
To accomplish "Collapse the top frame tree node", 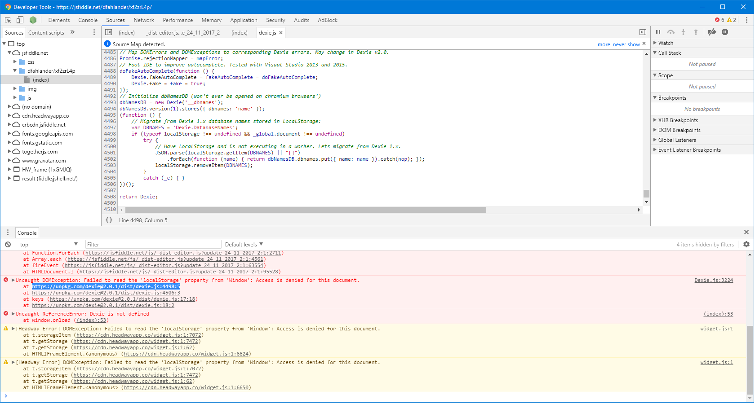I will tap(4, 44).
